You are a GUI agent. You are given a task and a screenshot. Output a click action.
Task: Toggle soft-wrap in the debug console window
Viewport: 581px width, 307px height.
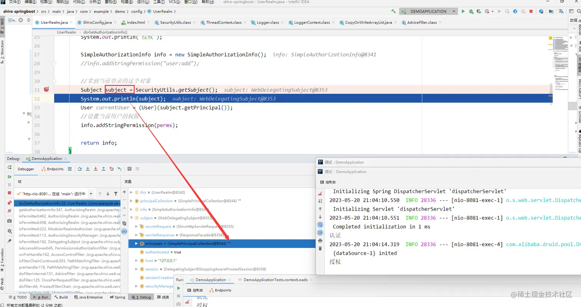point(320,225)
